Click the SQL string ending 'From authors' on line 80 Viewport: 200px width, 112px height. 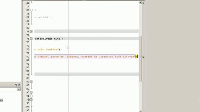(85, 57)
